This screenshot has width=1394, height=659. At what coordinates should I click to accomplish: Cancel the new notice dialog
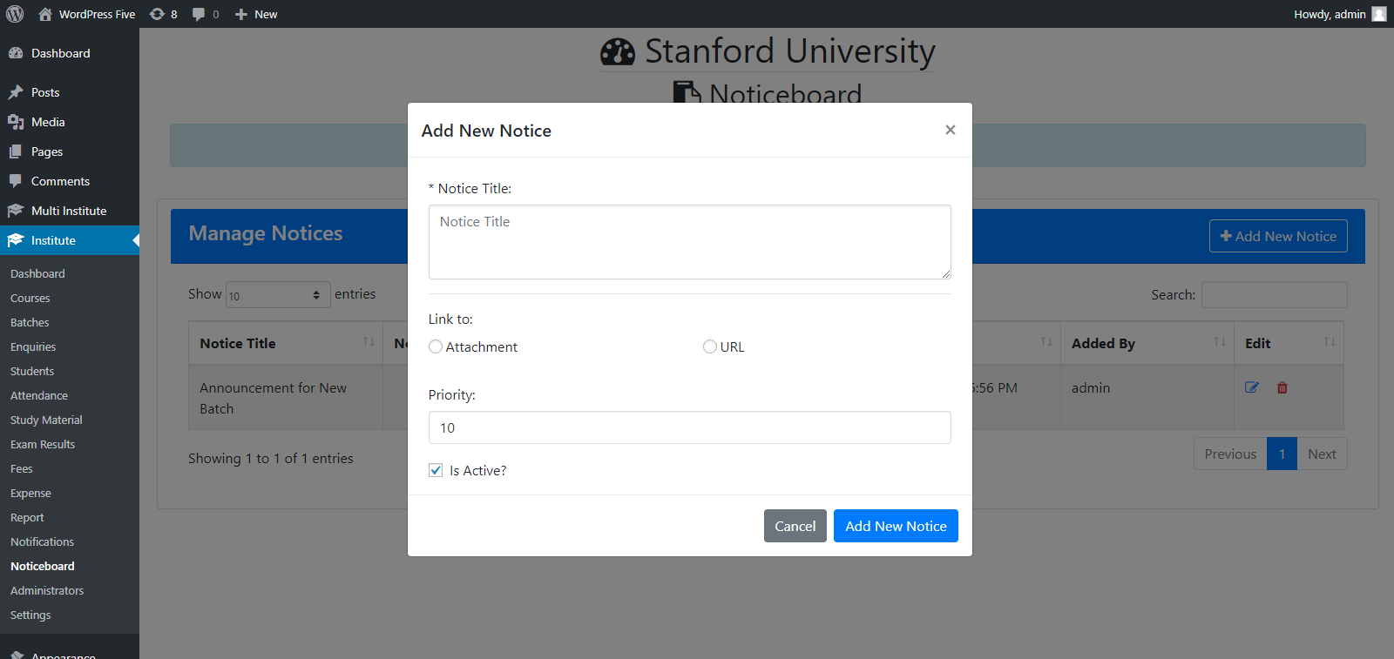[795, 526]
